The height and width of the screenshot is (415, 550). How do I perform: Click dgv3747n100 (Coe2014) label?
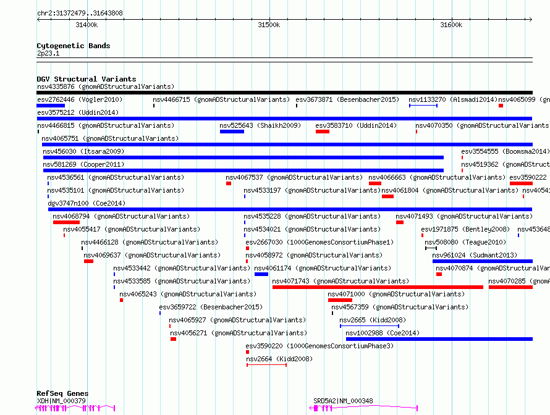click(x=87, y=203)
